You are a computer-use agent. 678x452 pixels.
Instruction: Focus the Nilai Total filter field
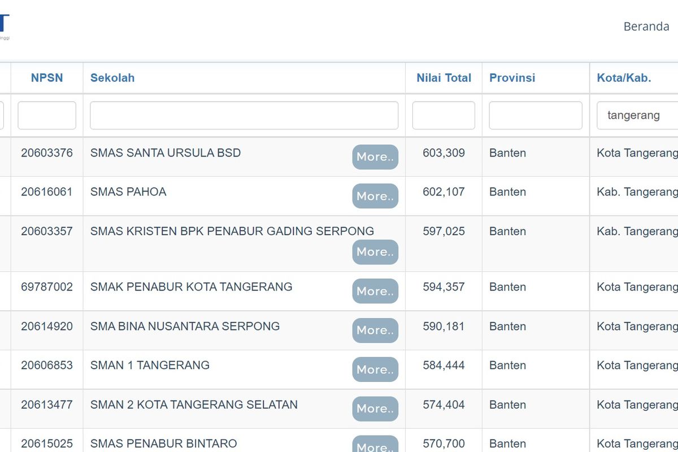(444, 115)
